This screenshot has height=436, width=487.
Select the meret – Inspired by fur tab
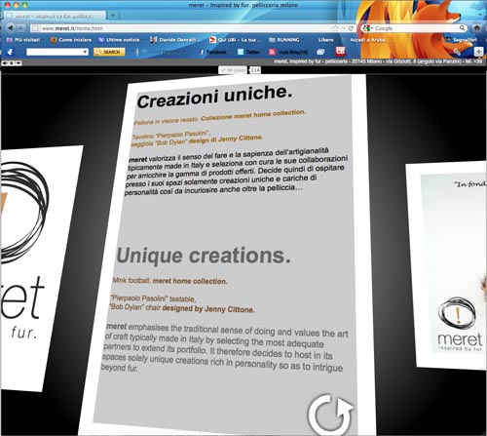55,16
